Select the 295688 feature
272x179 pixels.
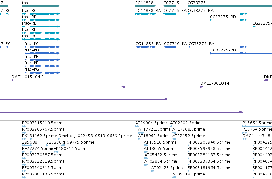click(x=27, y=145)
